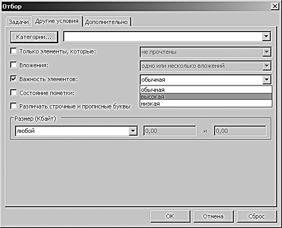This screenshot has height=228, width=282.
Task: Choose высокая in the importance list
Action: pyautogui.click(x=206, y=97)
